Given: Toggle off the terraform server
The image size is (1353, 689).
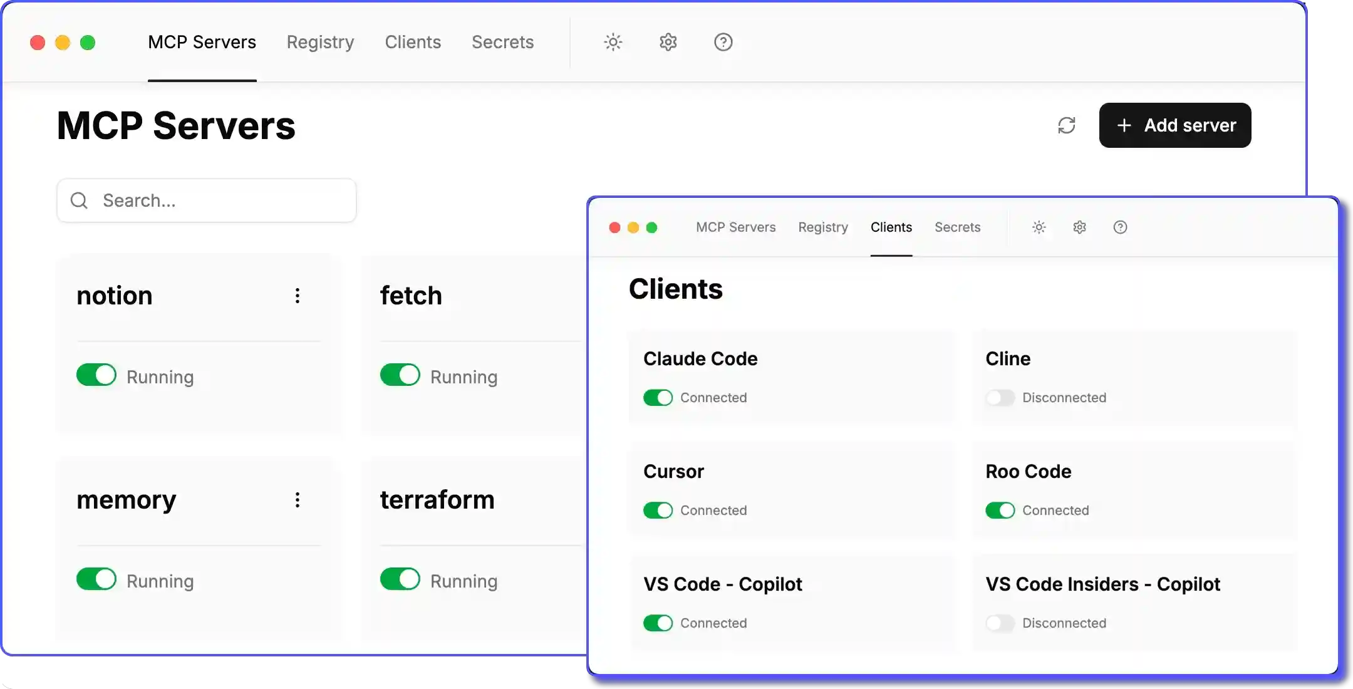Looking at the screenshot, I should [x=400, y=579].
